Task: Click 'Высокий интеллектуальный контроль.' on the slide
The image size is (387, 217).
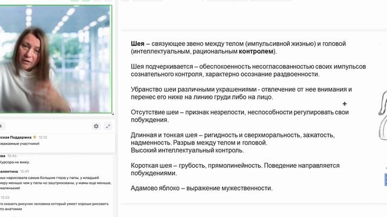Action: coord(187,150)
